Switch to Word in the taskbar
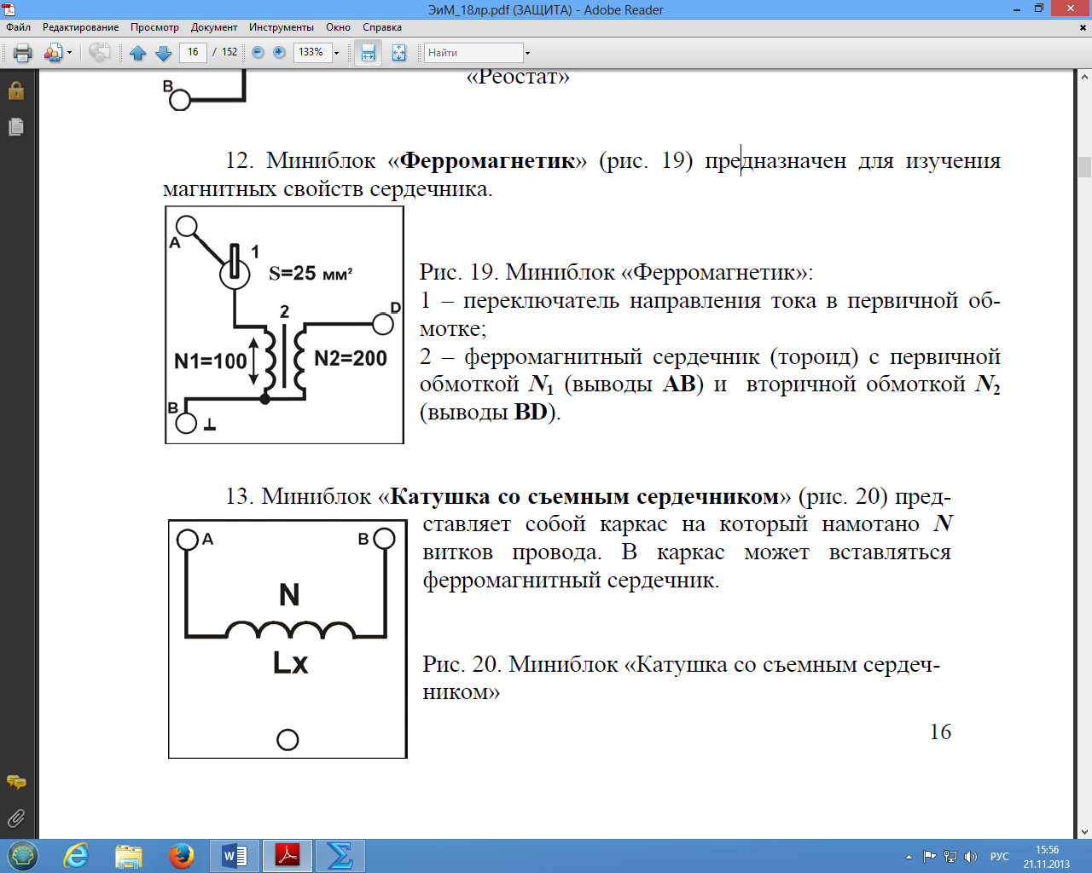The width and height of the screenshot is (1092, 873). 235,856
